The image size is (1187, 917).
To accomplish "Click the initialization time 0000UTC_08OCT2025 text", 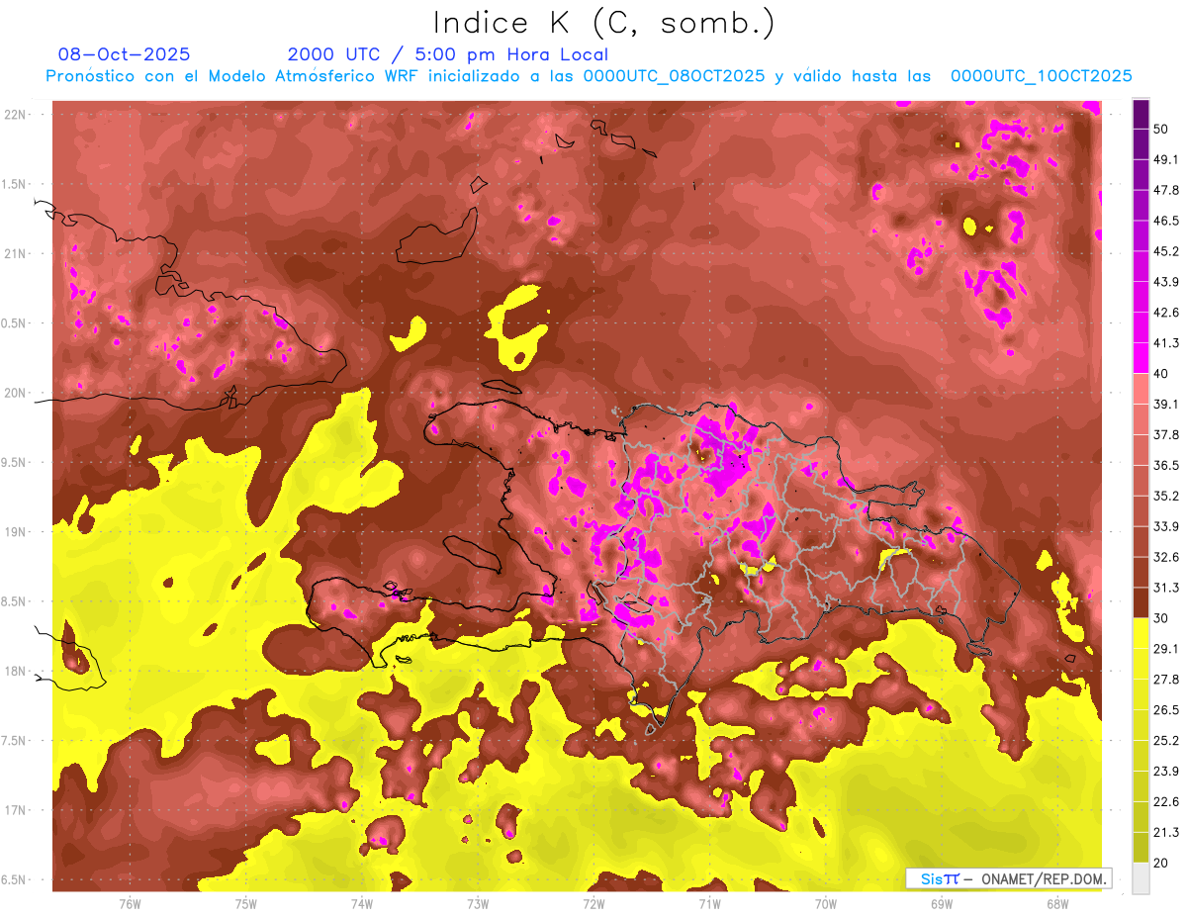I will tap(674, 76).
